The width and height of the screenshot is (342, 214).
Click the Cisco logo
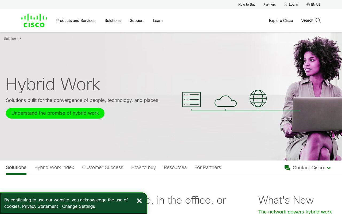pos(34,21)
